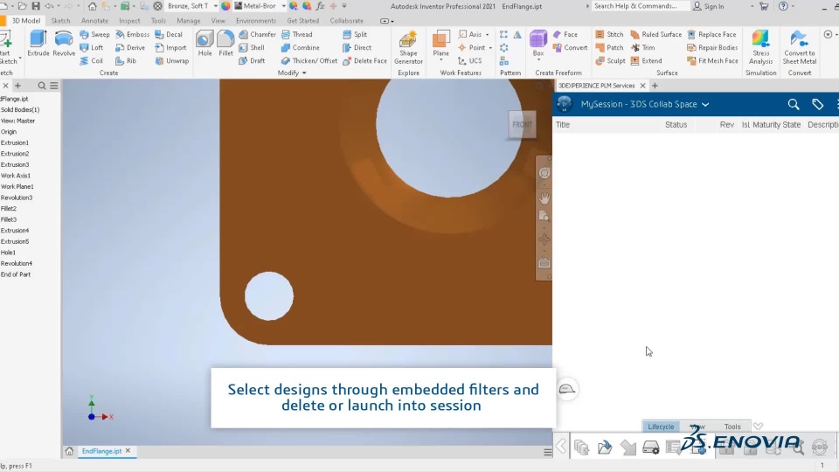Select the Pan hand in navigation bar
The width and height of the screenshot is (839, 472).
pos(544,198)
